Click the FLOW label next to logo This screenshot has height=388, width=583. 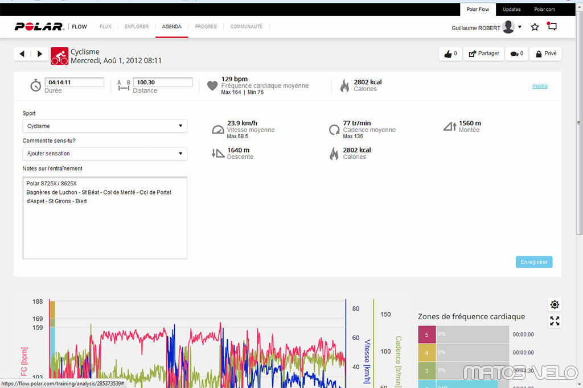(79, 27)
